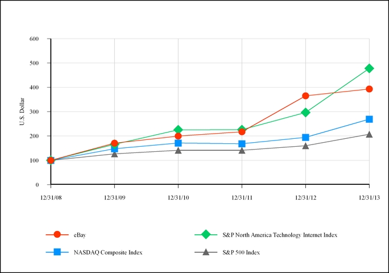389x273 pixels.
Task: Click the green diamond legend marker
Action: click(x=206, y=234)
